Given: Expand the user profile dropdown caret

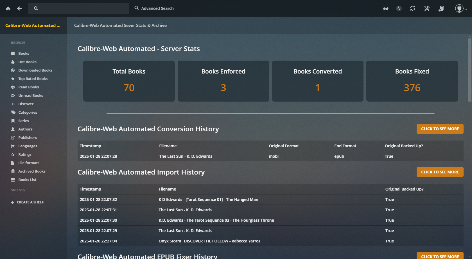Looking at the screenshot, I should tap(466, 9).
